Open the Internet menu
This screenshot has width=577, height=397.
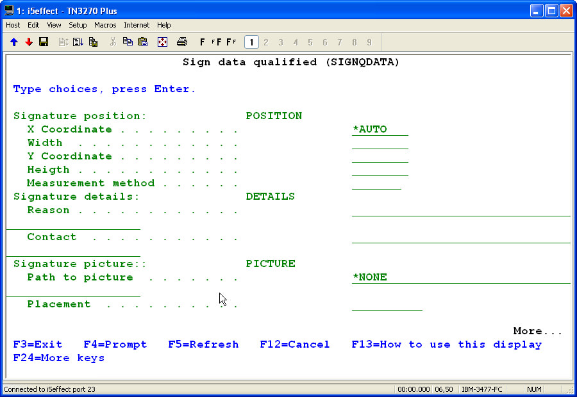137,25
